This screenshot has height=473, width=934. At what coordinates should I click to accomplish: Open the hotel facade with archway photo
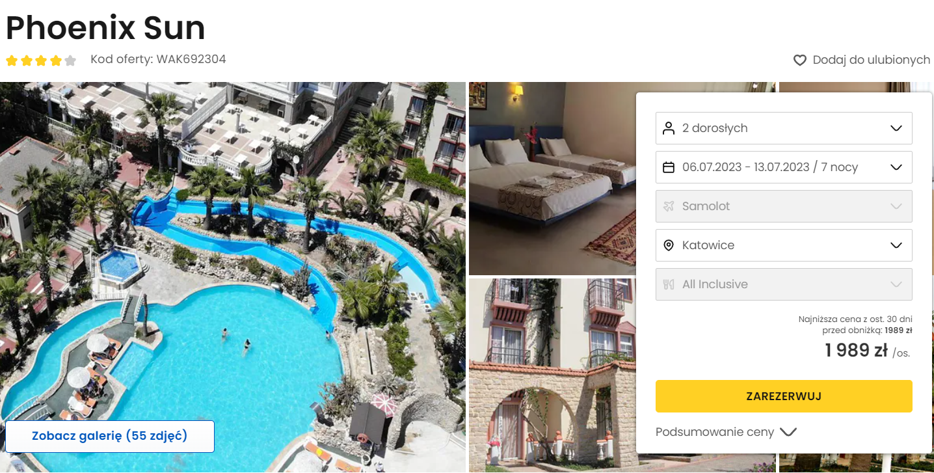point(552,375)
